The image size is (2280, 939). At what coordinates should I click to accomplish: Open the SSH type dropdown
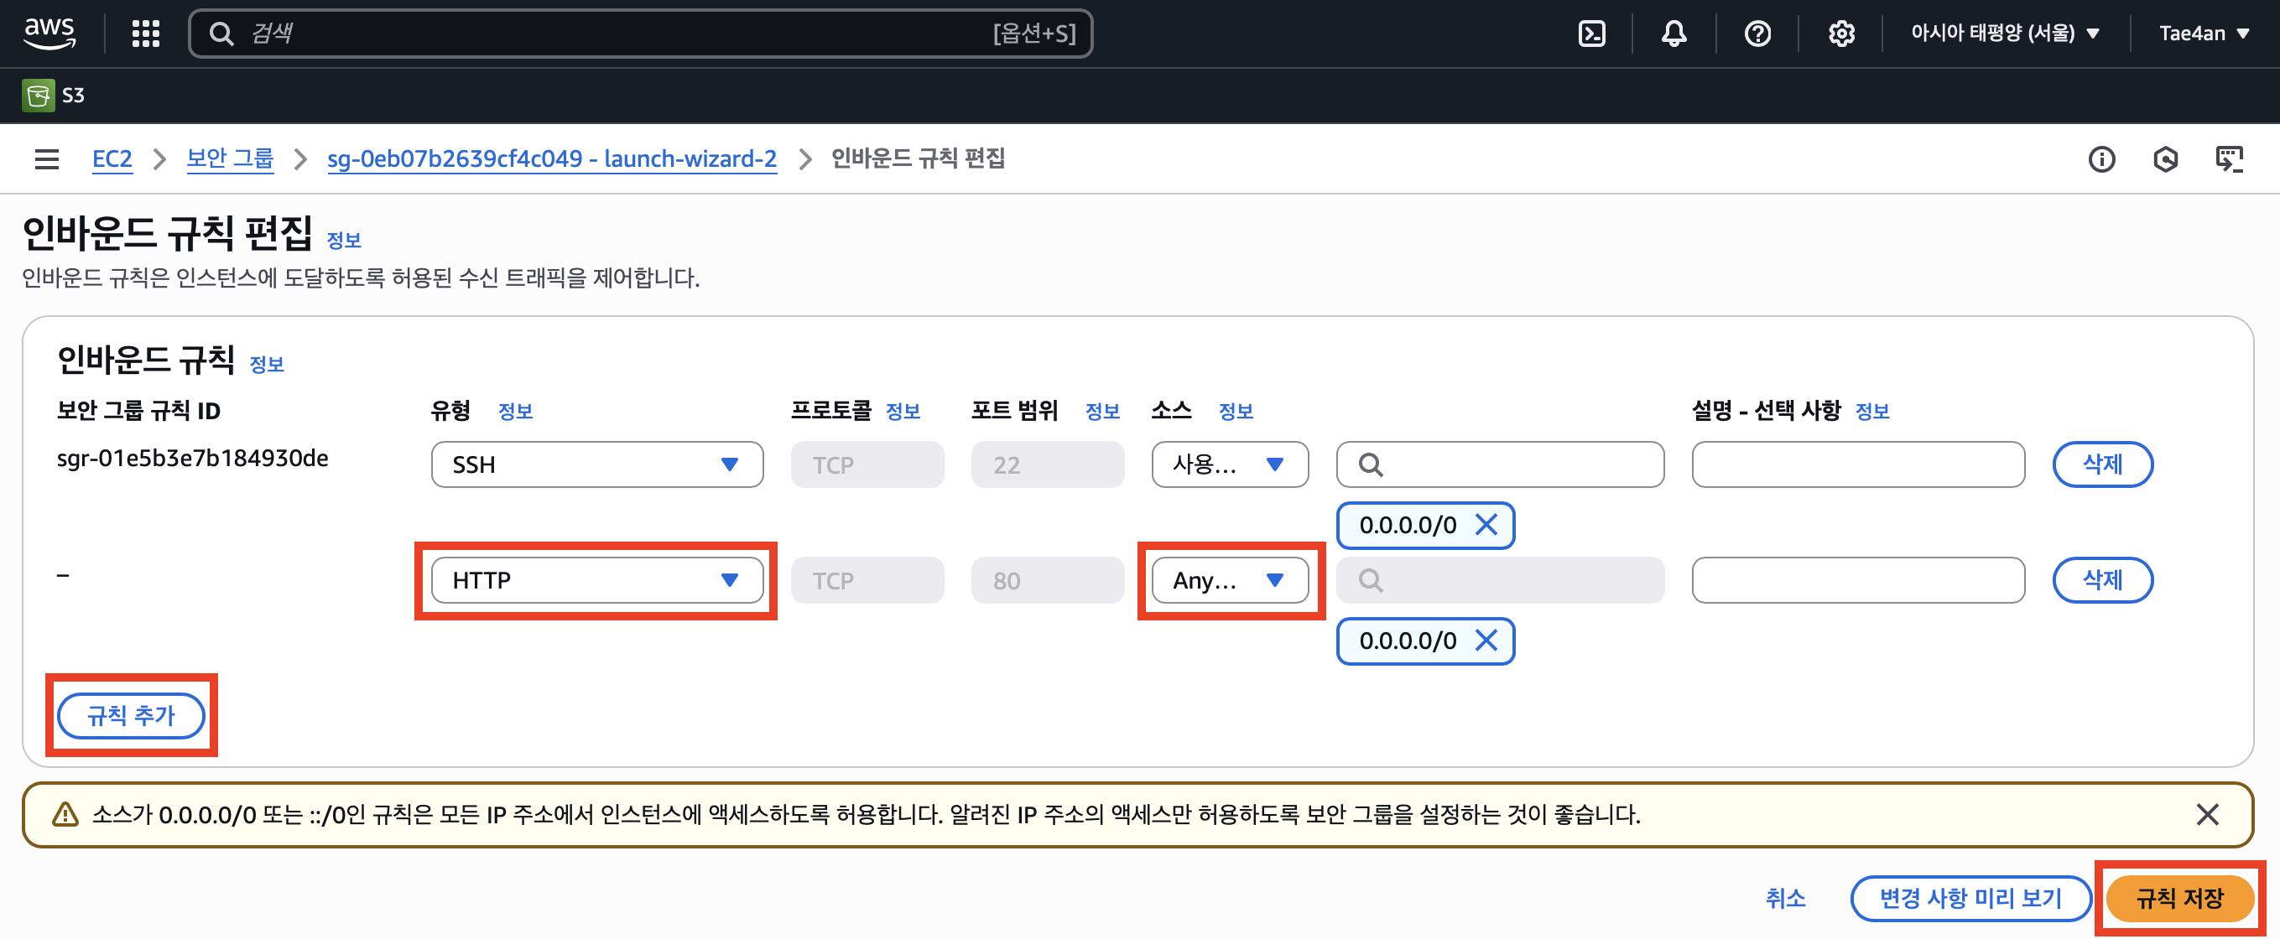[x=597, y=464]
